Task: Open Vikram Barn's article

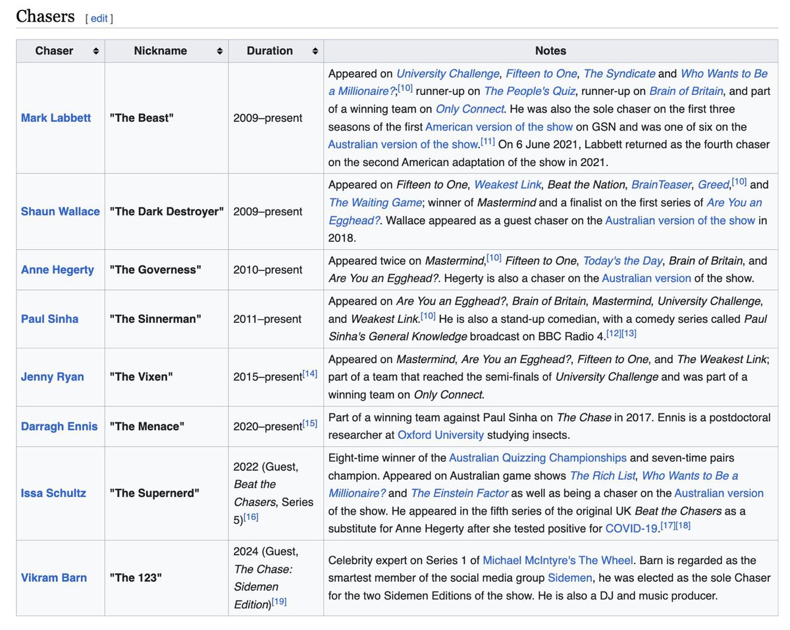Action: (54, 578)
